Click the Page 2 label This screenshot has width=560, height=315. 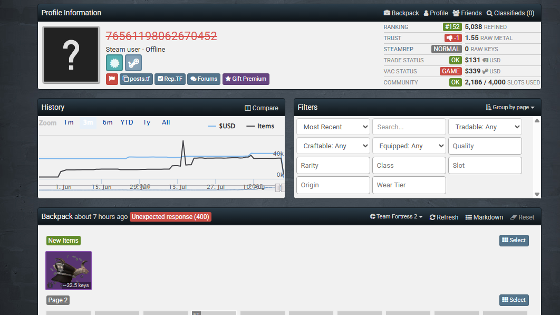pos(58,300)
